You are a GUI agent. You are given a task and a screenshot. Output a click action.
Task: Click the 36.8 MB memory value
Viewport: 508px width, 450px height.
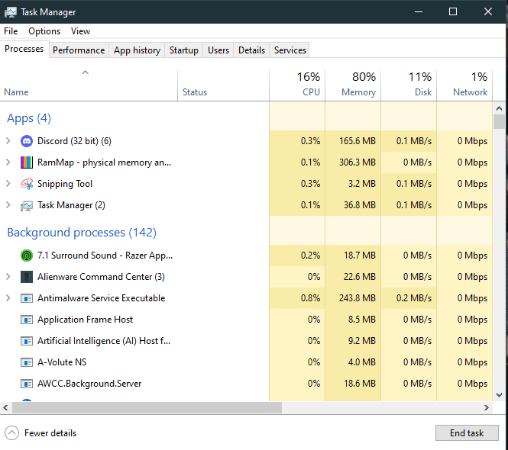(360, 204)
